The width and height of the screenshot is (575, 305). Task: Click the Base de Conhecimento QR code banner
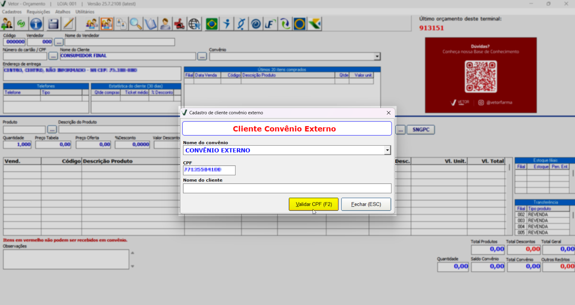pyautogui.click(x=481, y=75)
